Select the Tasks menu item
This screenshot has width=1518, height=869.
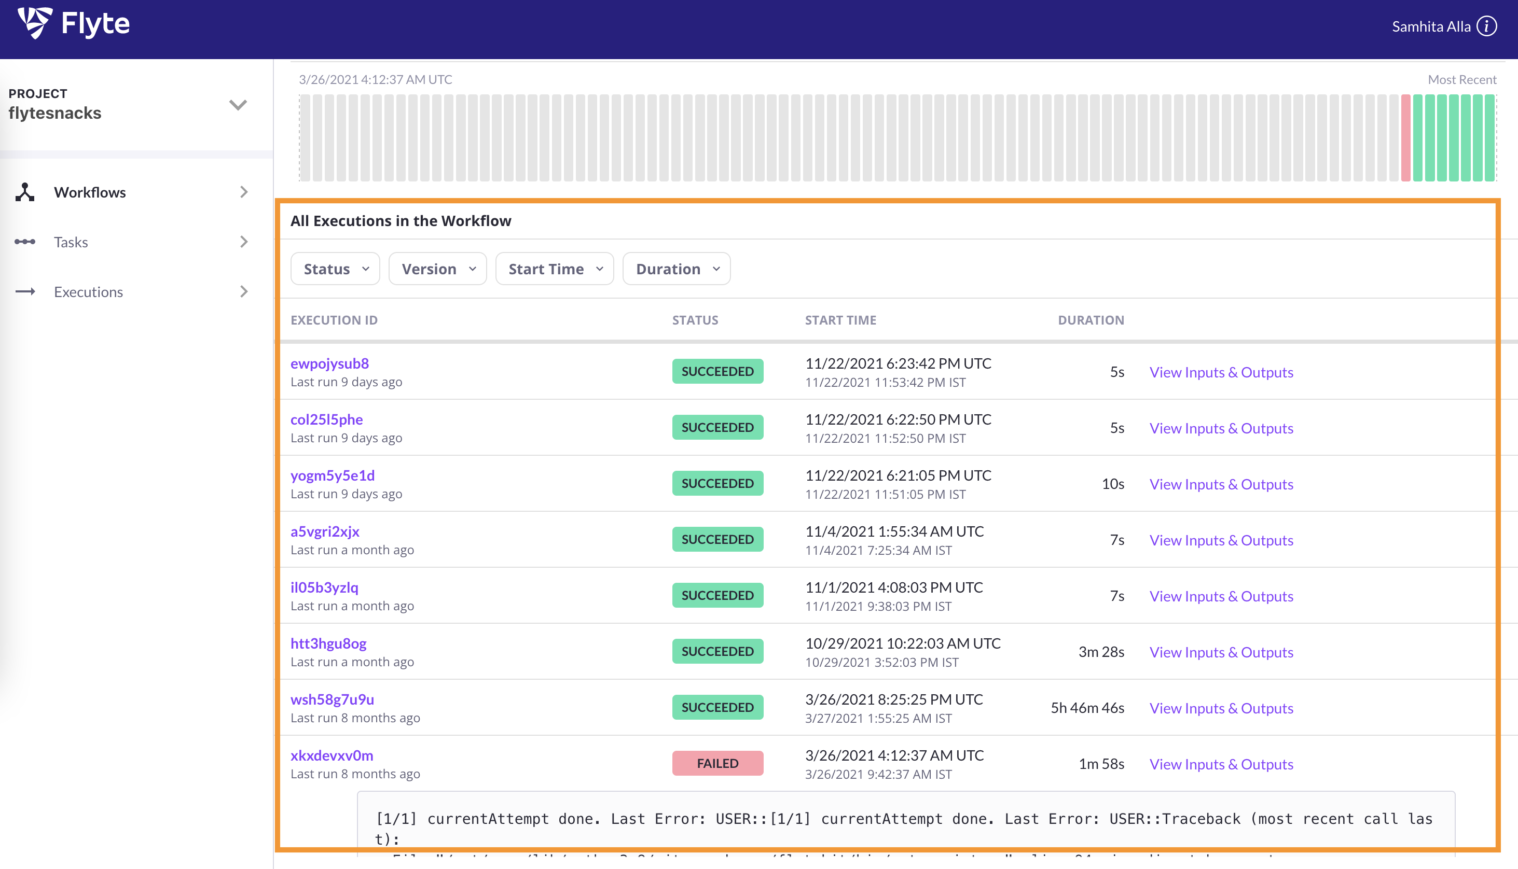click(71, 242)
